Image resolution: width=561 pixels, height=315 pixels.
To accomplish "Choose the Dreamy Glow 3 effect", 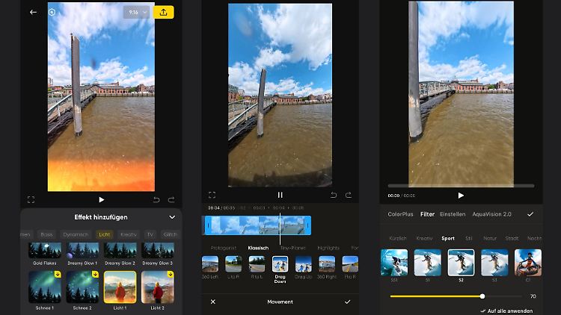I will pos(157,254).
